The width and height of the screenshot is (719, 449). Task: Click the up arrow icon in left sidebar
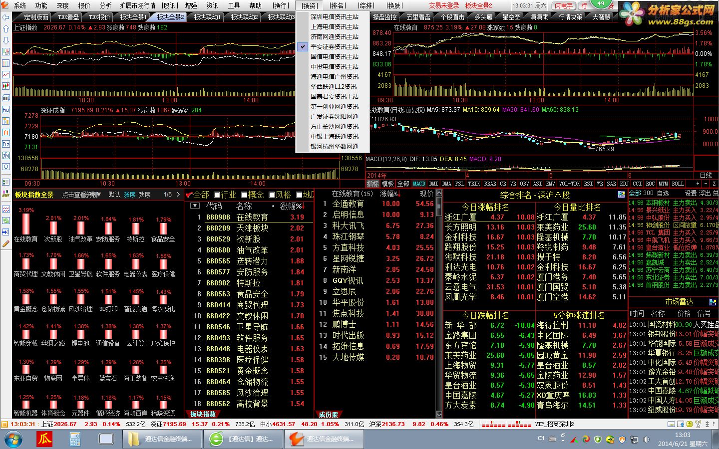click(x=6, y=29)
